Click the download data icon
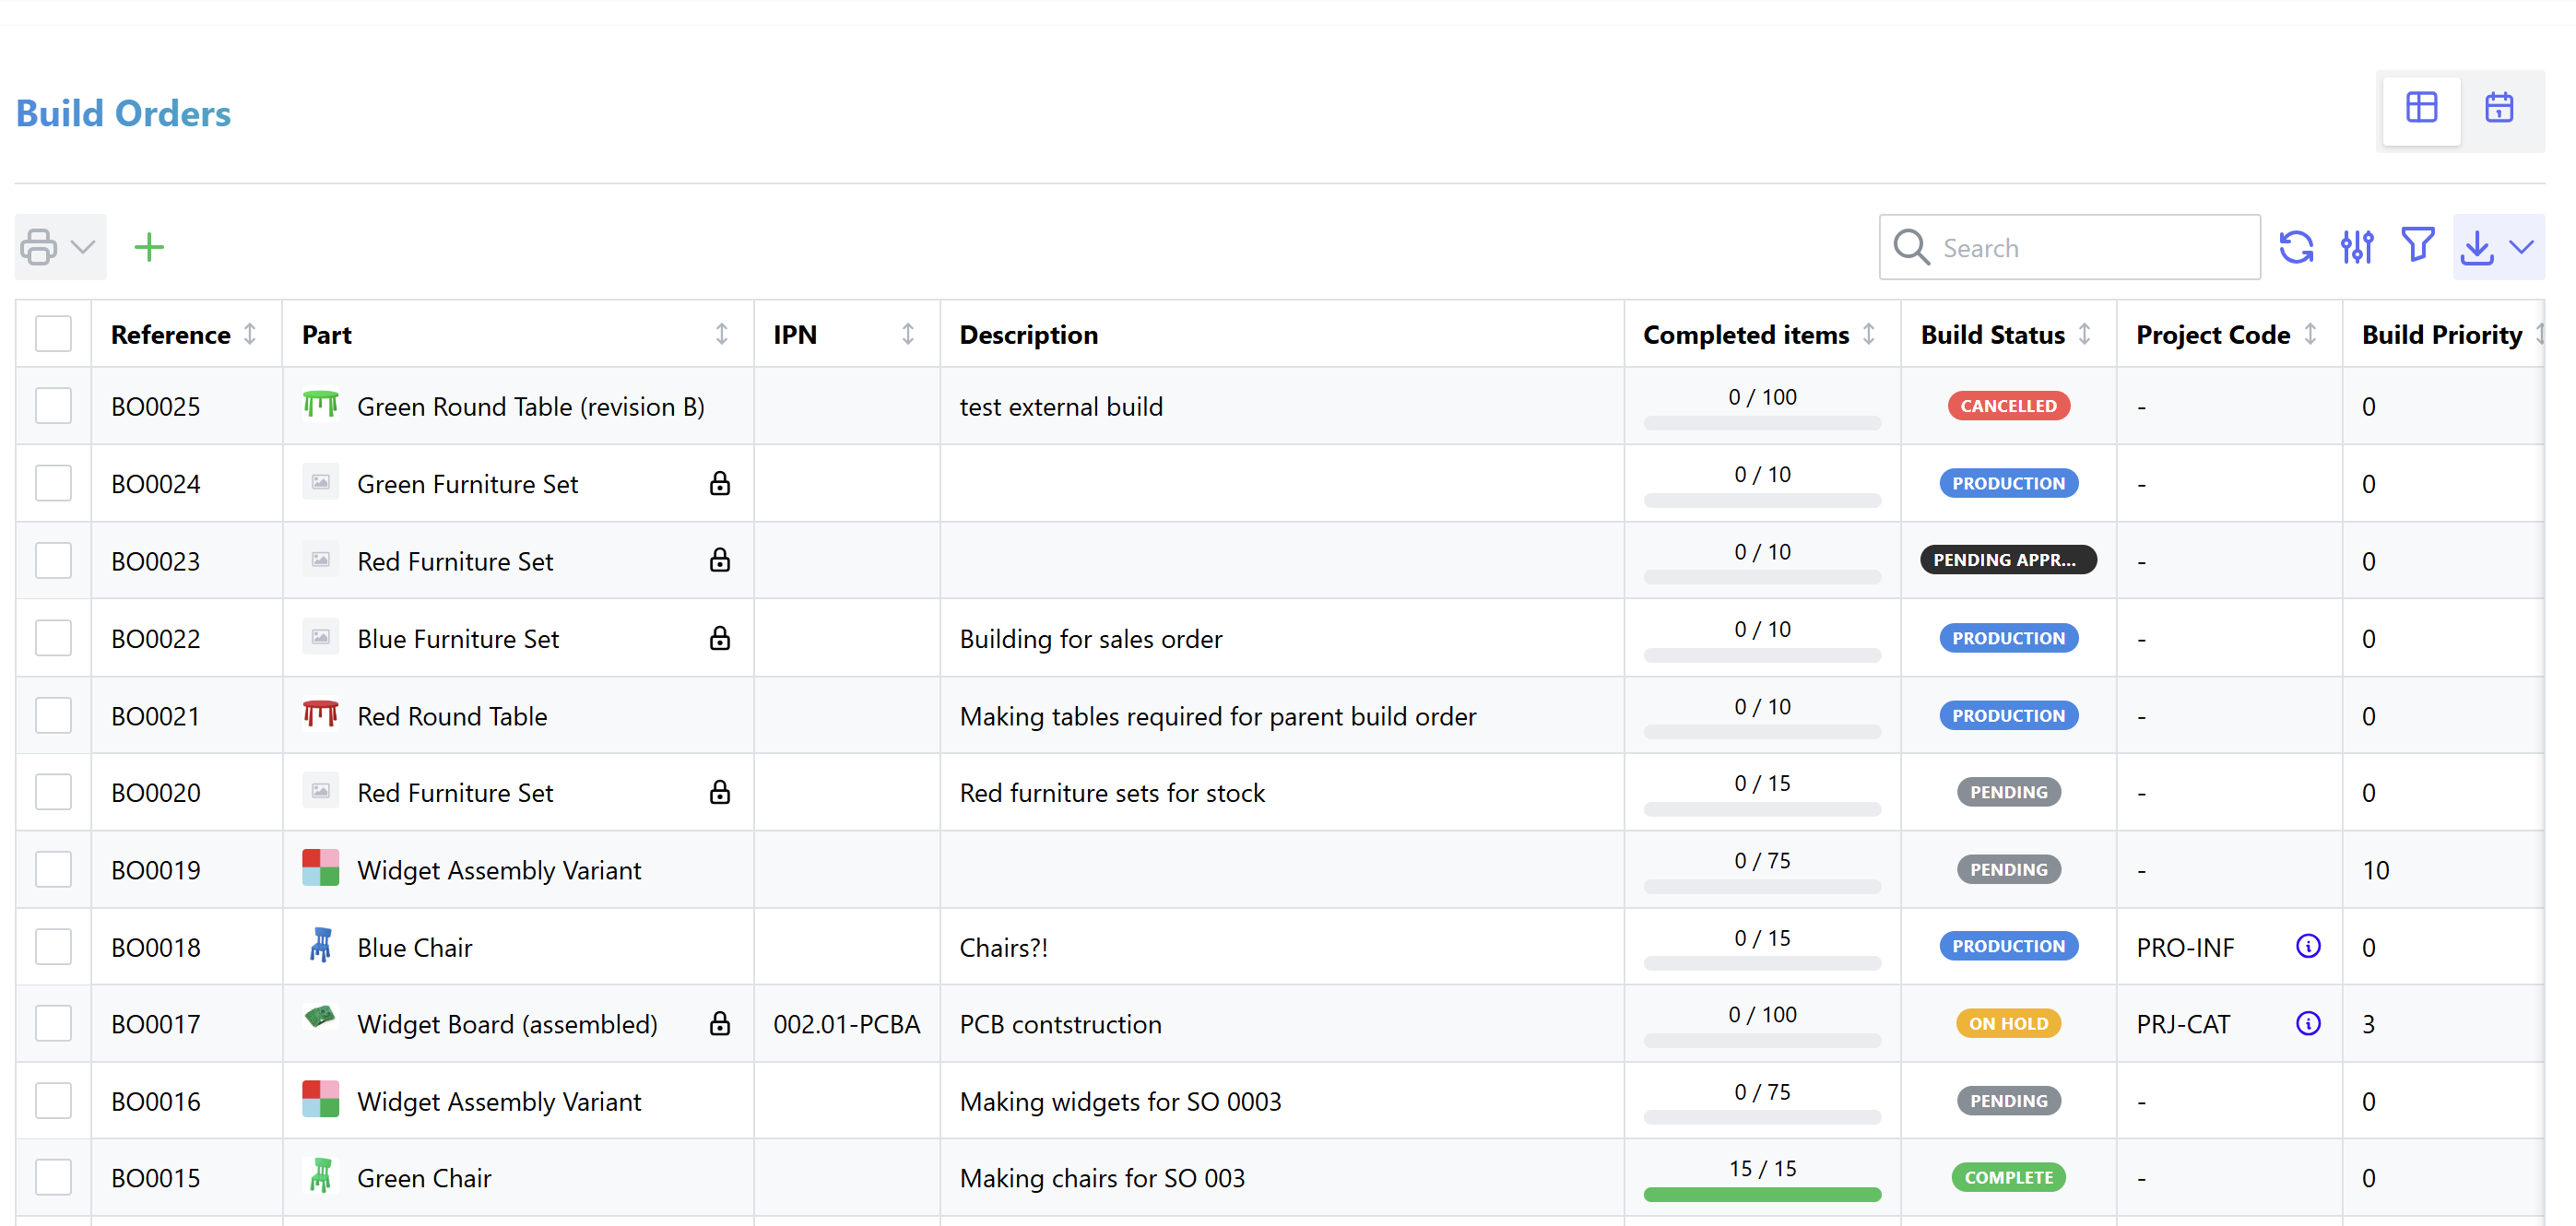 2476,246
